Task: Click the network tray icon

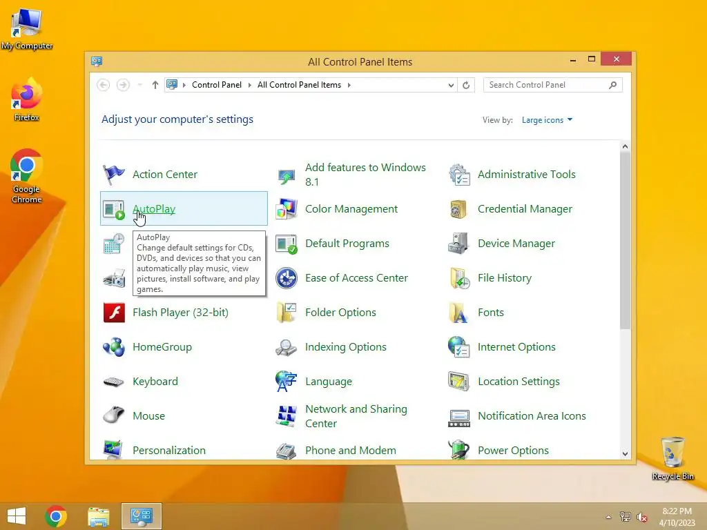Action: (x=625, y=517)
